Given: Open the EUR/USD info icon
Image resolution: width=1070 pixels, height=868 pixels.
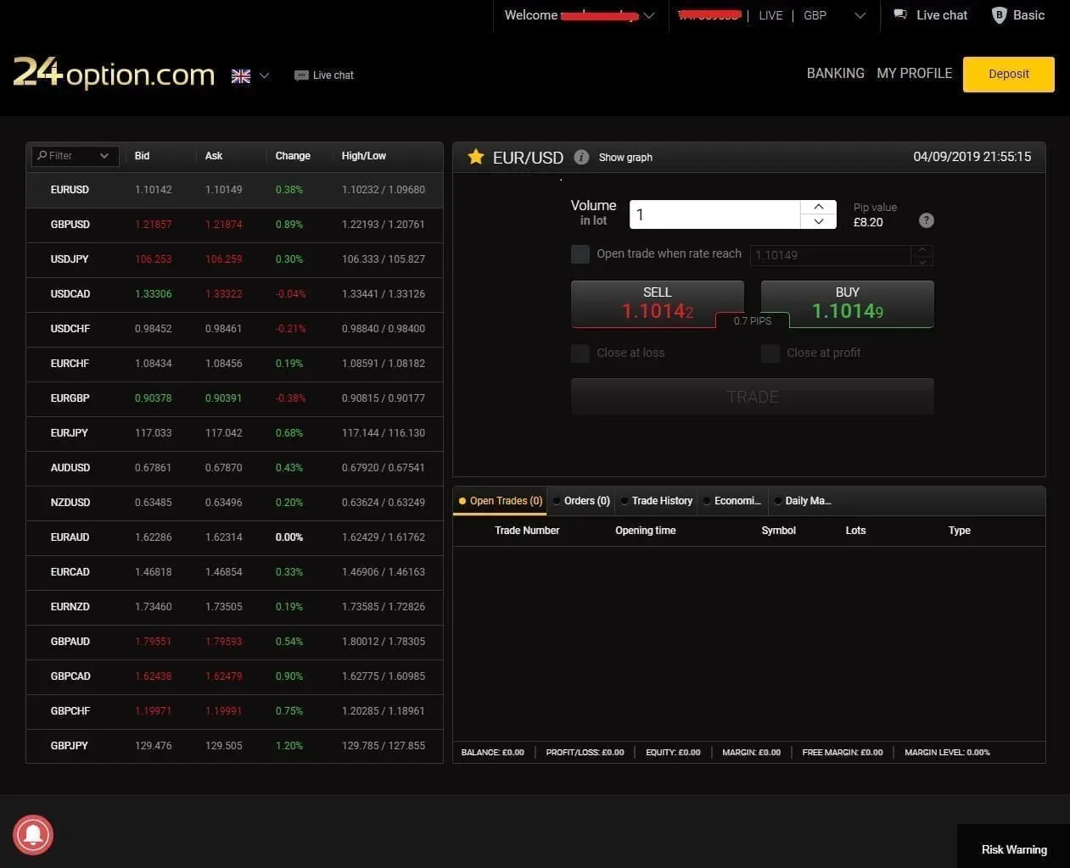Looking at the screenshot, I should coord(581,157).
